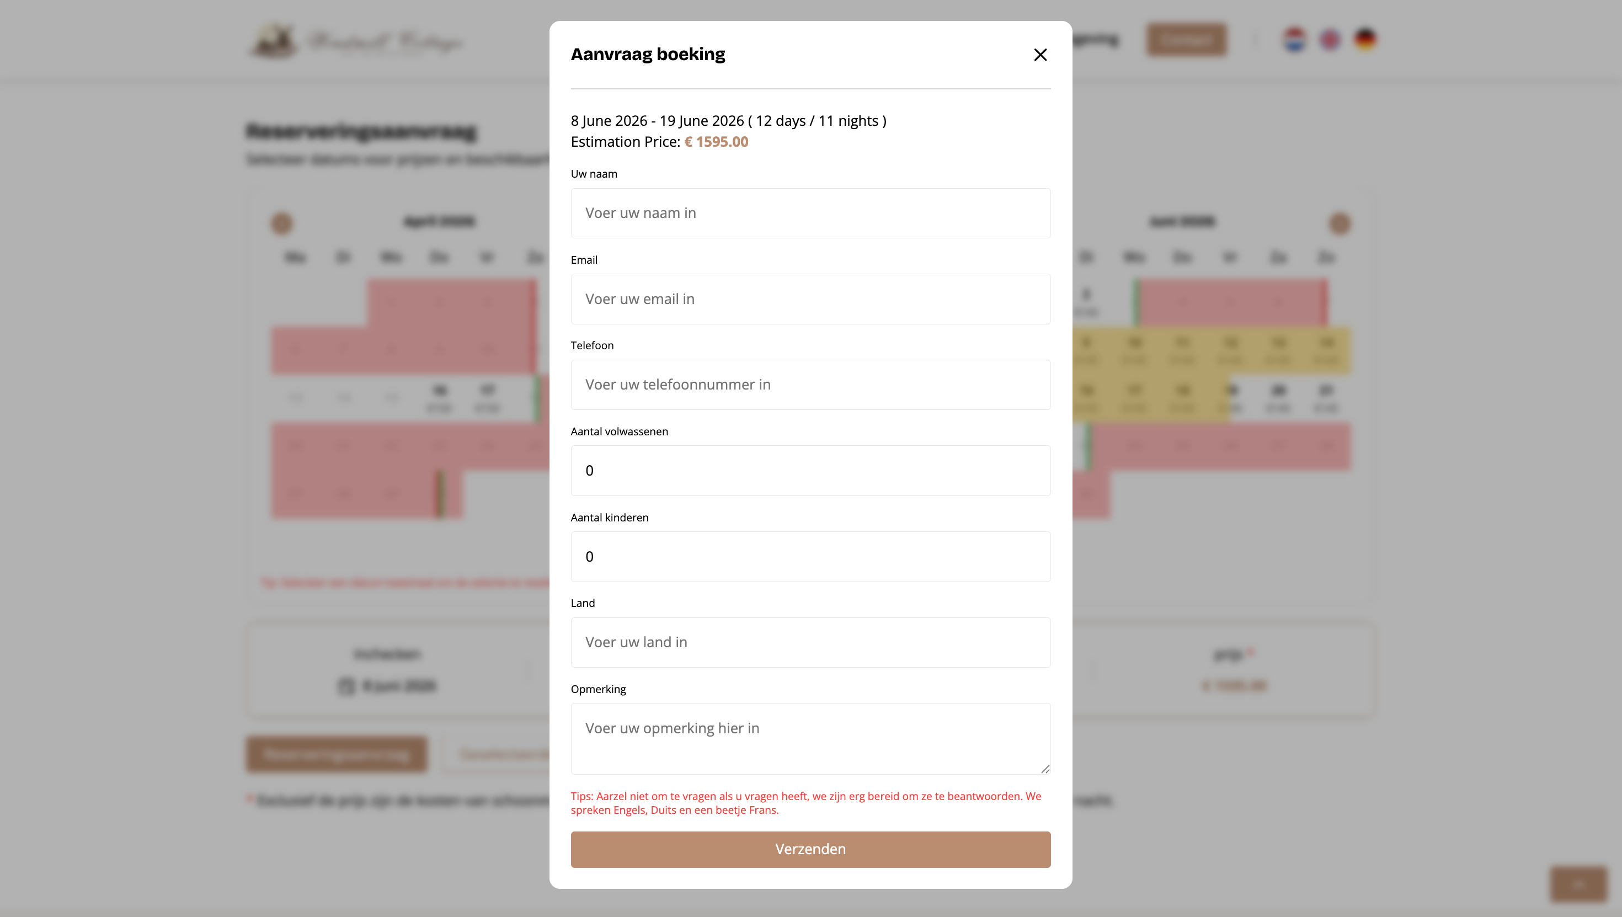This screenshot has height=917, width=1622.
Task: Click the Aantal kinderen number field
Action: tap(810, 557)
